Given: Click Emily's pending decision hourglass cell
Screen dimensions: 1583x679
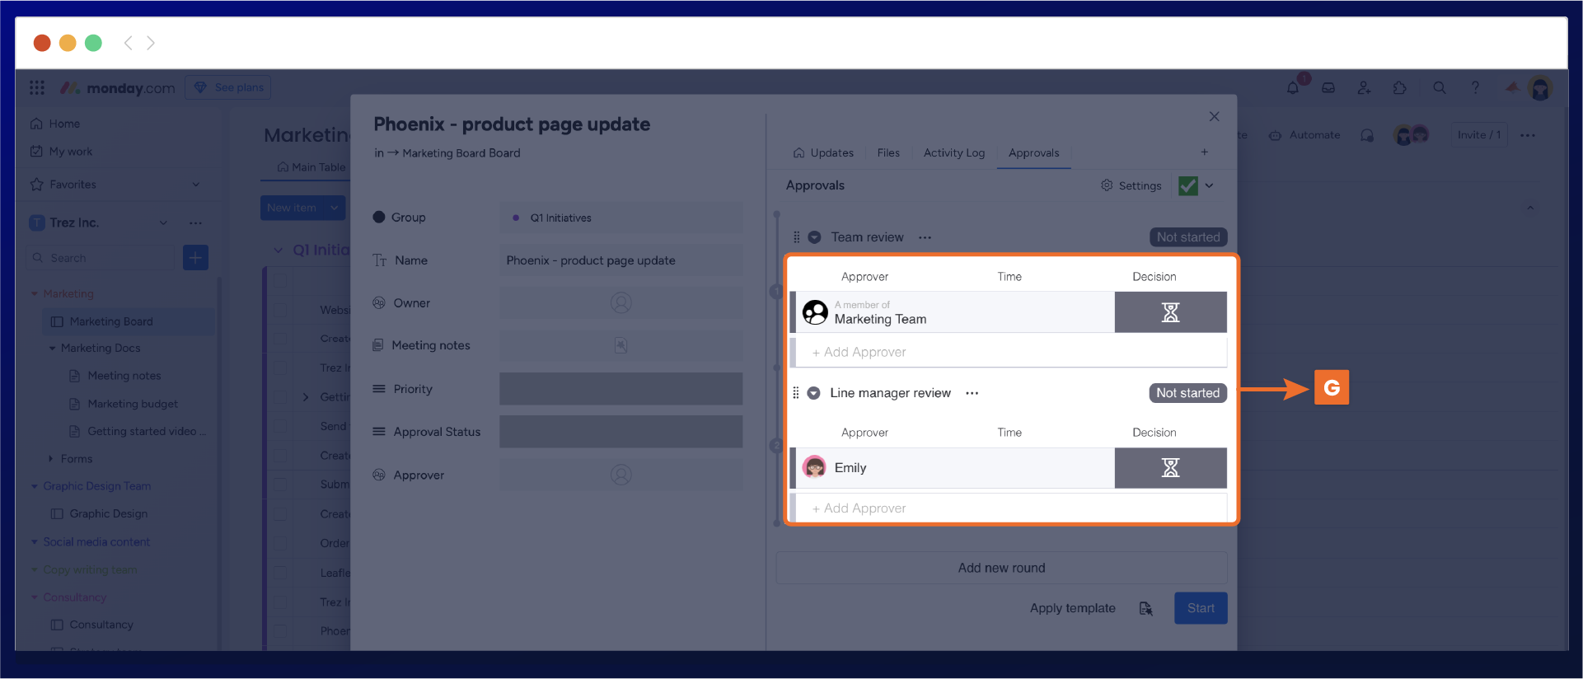Looking at the screenshot, I should click(x=1170, y=468).
